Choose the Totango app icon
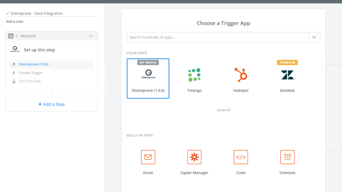 (x=194, y=75)
